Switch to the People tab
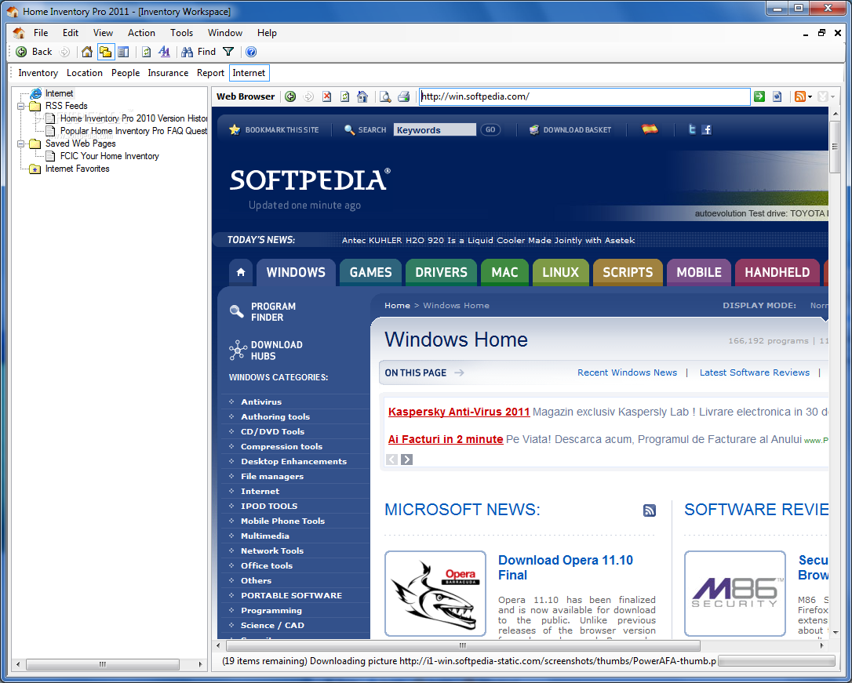Screen dimensions: 852x683 coord(126,73)
